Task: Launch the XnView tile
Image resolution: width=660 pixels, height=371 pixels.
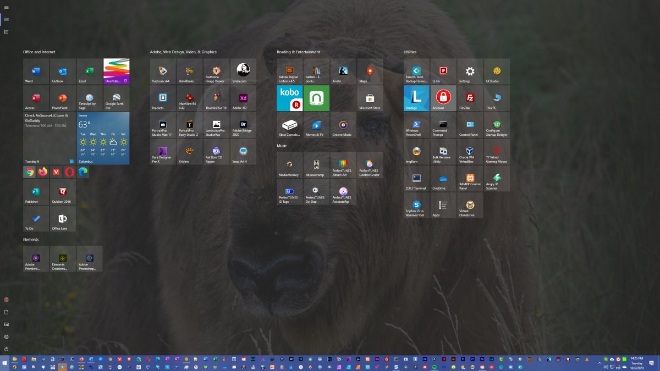Action: pos(190,152)
